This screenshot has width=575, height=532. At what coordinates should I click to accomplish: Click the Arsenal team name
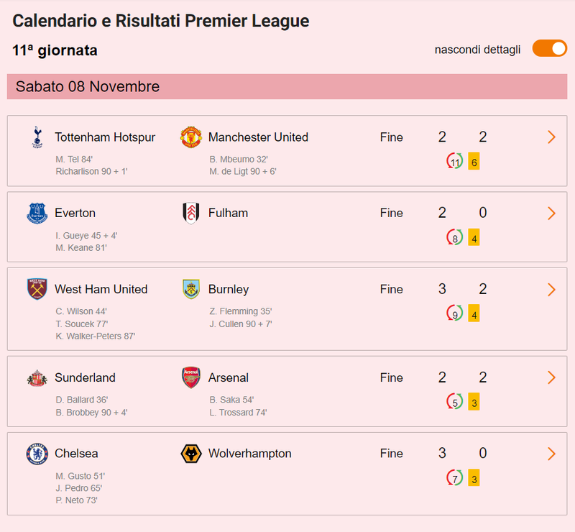point(228,377)
